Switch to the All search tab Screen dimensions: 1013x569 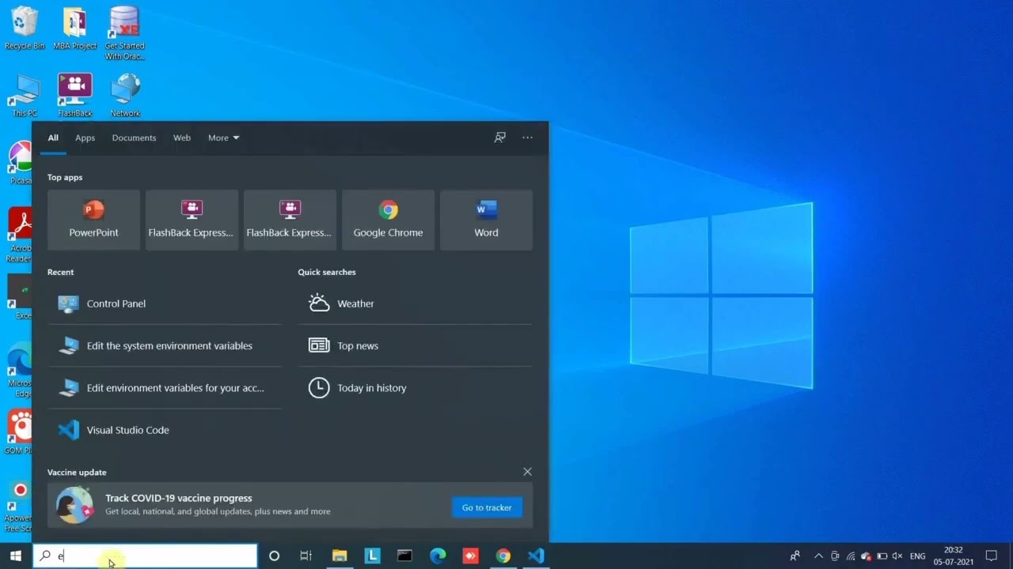(53, 138)
